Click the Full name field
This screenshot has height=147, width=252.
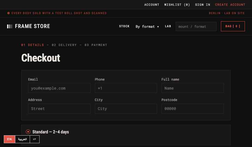point(193,88)
